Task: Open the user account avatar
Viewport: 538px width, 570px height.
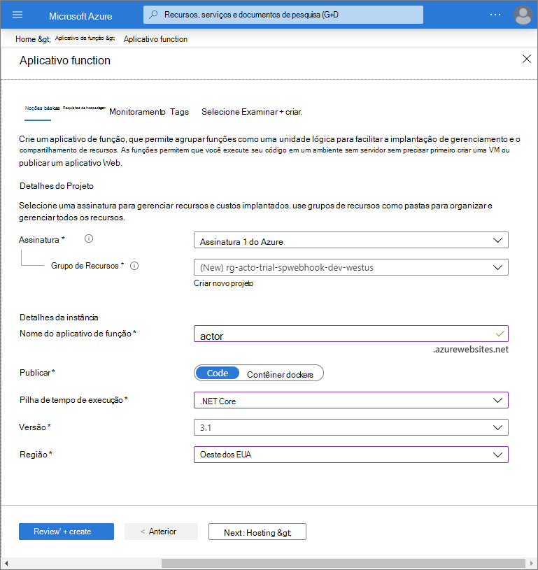Action: [x=523, y=15]
